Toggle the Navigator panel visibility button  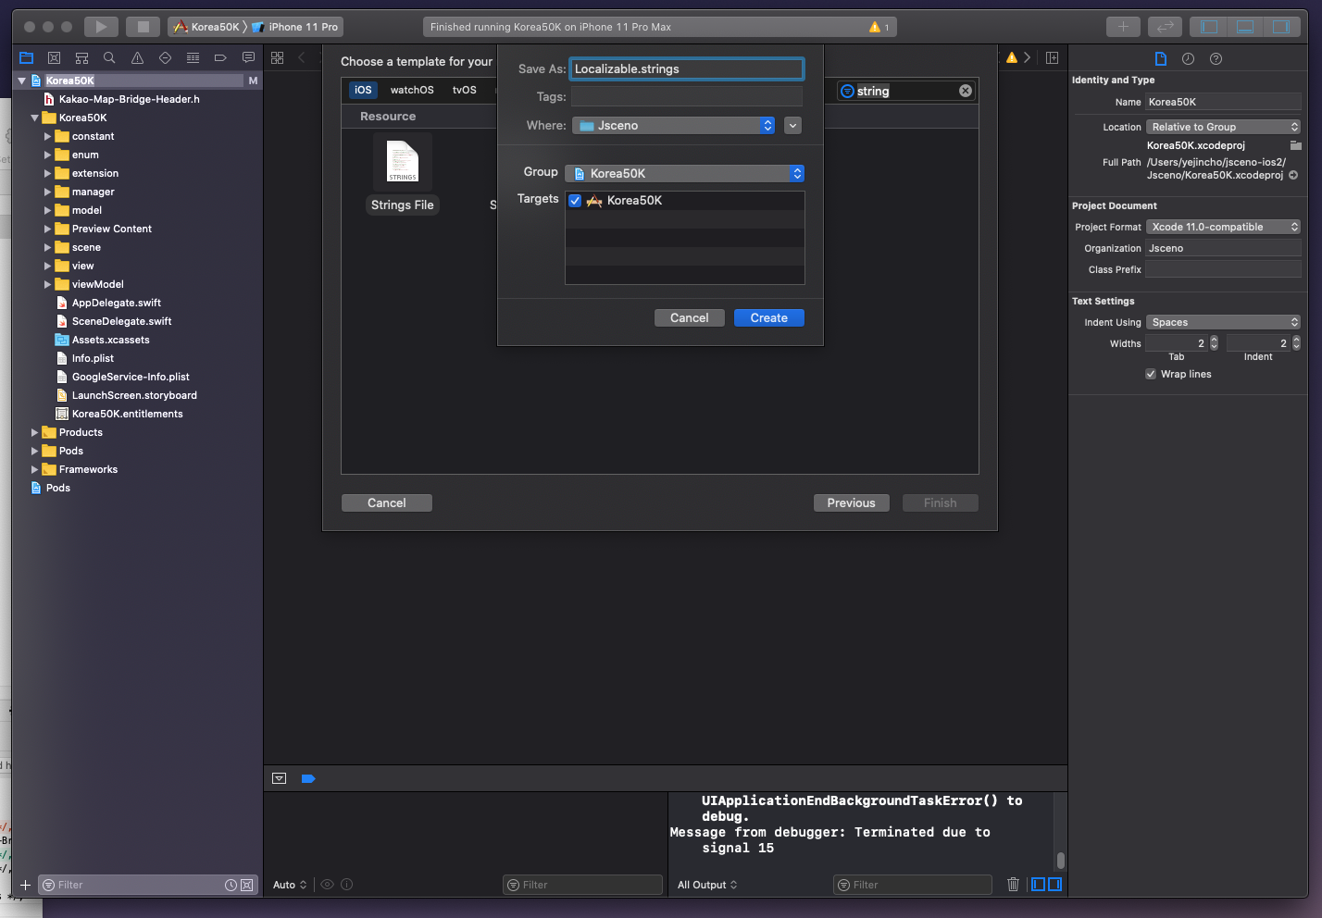click(1209, 27)
